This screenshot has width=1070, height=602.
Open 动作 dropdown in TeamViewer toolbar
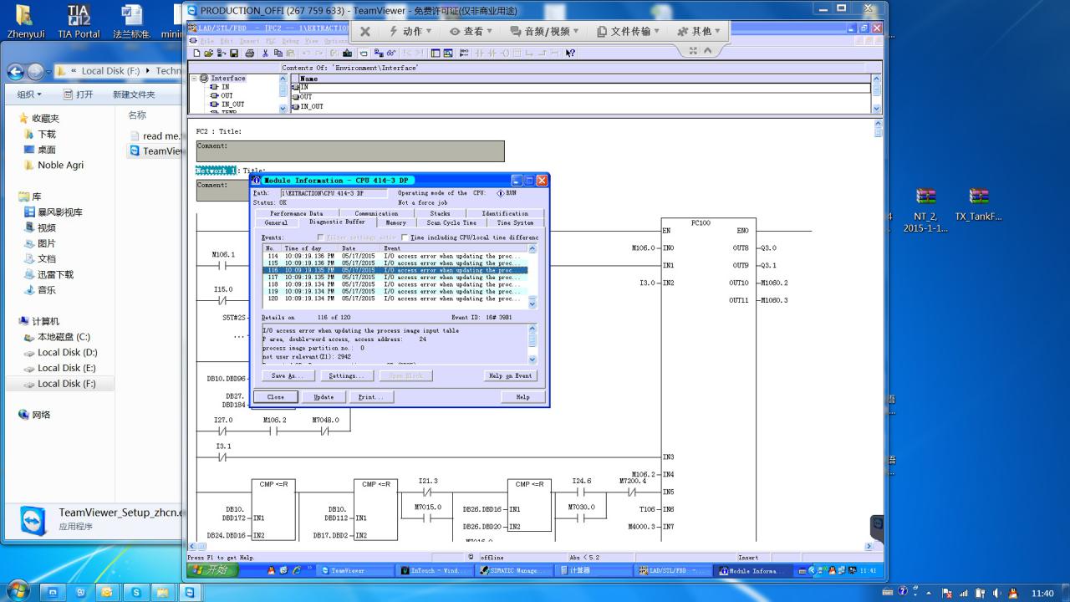click(411, 31)
